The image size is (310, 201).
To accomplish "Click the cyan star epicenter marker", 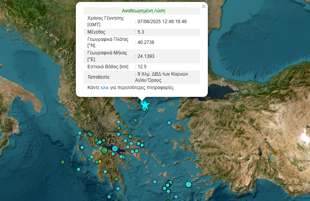I will (x=145, y=105).
